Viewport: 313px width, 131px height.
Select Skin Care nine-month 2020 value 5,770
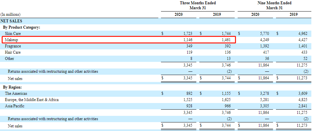tap(264, 34)
